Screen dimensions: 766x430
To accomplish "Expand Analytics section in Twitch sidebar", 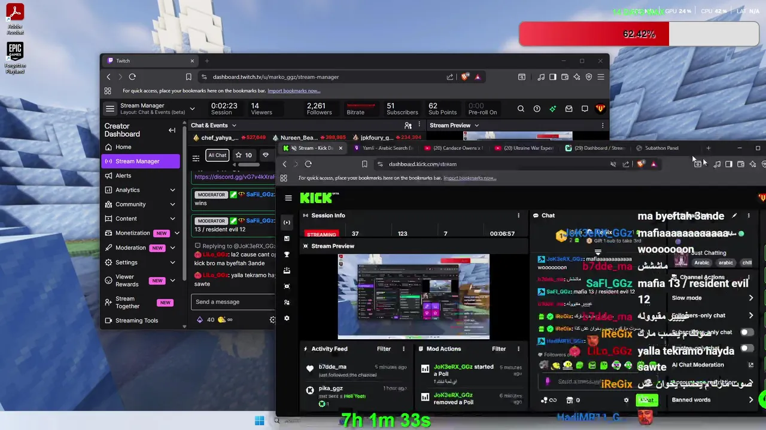I will tap(172, 190).
